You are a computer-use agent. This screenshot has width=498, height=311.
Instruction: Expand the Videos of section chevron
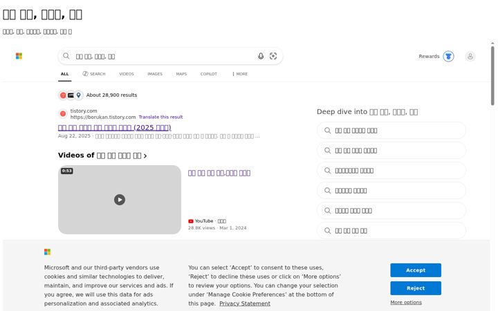145,155
